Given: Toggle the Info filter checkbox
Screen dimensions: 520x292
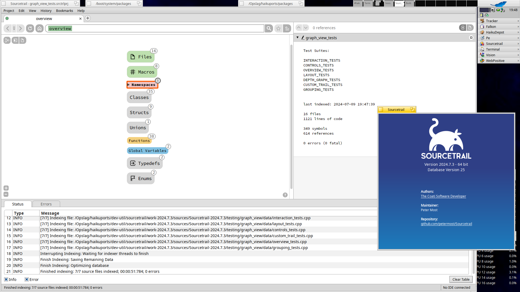Looking at the screenshot, I should coord(6,280).
